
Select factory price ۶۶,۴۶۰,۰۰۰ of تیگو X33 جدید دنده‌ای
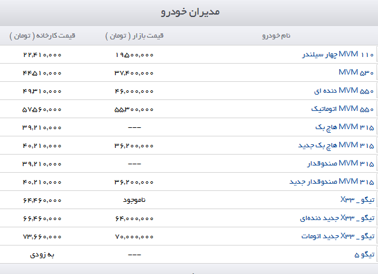pos(42,218)
